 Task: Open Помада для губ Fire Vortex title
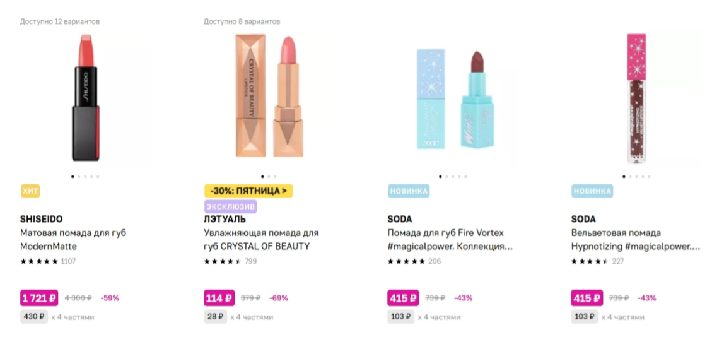click(x=450, y=239)
